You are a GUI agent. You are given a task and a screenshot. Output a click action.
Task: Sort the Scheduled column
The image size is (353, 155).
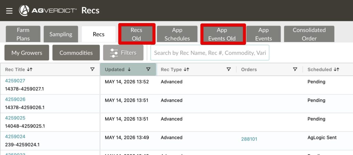(x=336, y=69)
